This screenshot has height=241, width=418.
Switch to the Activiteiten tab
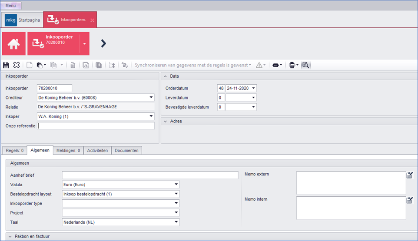[97, 150]
